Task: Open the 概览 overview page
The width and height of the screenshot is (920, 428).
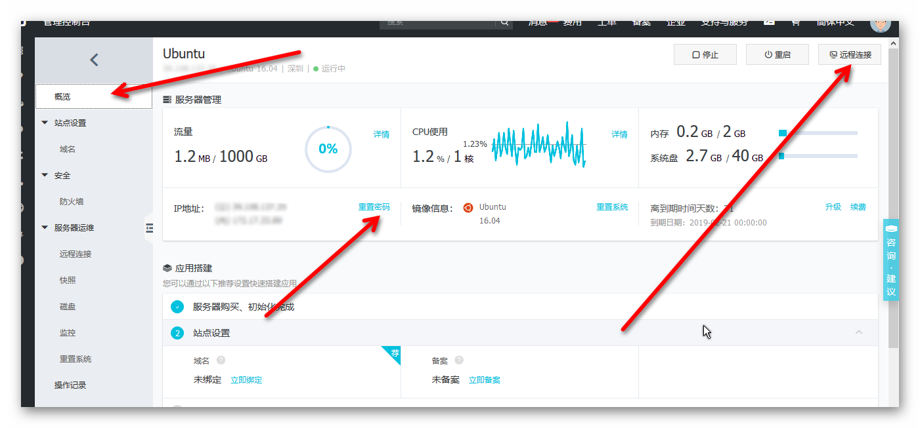Action: [x=94, y=96]
